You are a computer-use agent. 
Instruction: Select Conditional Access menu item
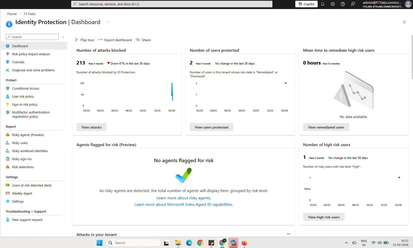(x=25, y=89)
